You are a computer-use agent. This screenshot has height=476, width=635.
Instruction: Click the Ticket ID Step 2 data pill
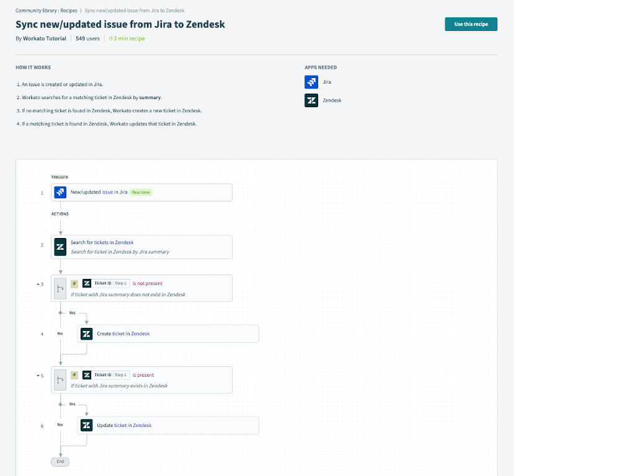(106, 283)
